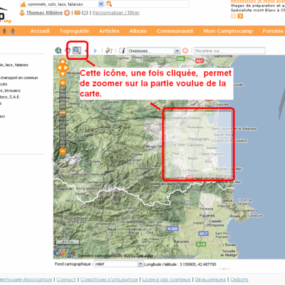Image resolution: width=285 pixels, height=285 pixels.
Task: Click the orange search magnifier icon
Action: pos(109,4)
